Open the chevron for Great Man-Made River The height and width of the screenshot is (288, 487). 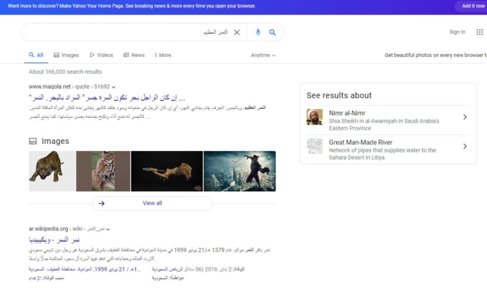pos(465,146)
